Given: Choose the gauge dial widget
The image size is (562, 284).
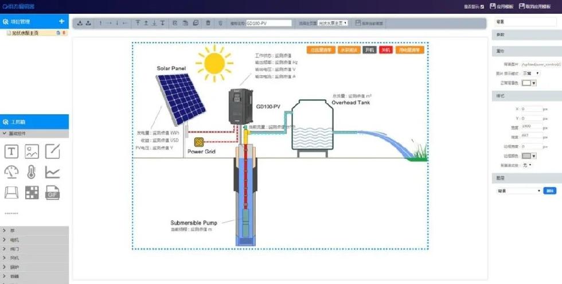Looking at the screenshot, I should click(11, 172).
